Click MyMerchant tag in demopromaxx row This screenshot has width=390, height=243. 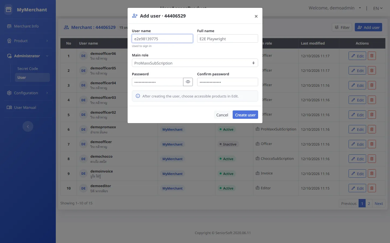click(173, 129)
